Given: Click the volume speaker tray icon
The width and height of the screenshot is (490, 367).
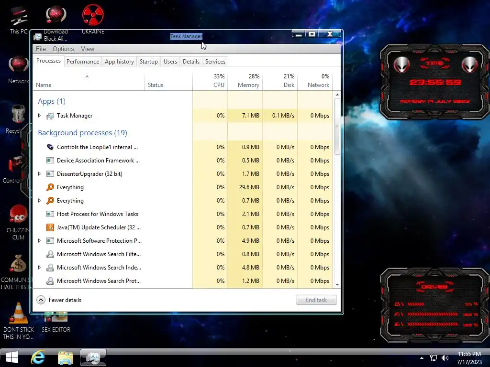Looking at the screenshot, I should pos(445,358).
